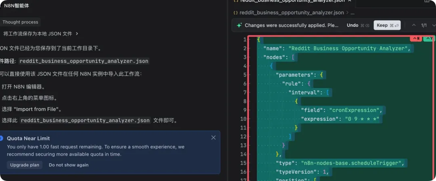Screen dimensions: 436x181
Task: Undo the applied changes
Action: click(x=352, y=25)
